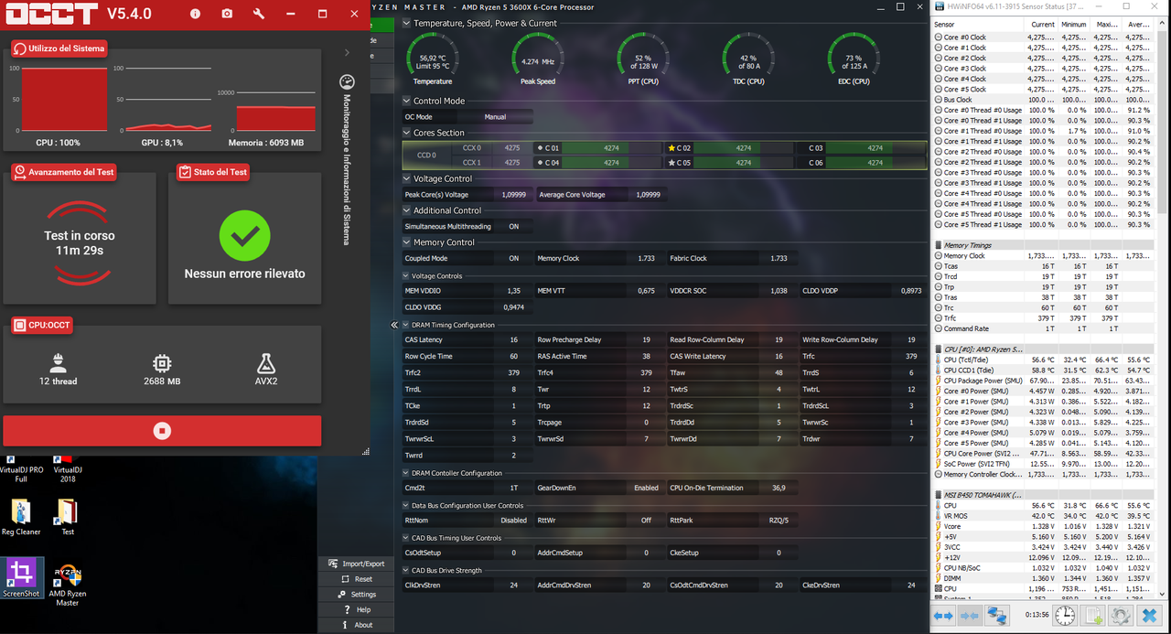The image size is (1171, 634).
Task: Click the PPT (CPU) gauge
Action: pos(643,59)
